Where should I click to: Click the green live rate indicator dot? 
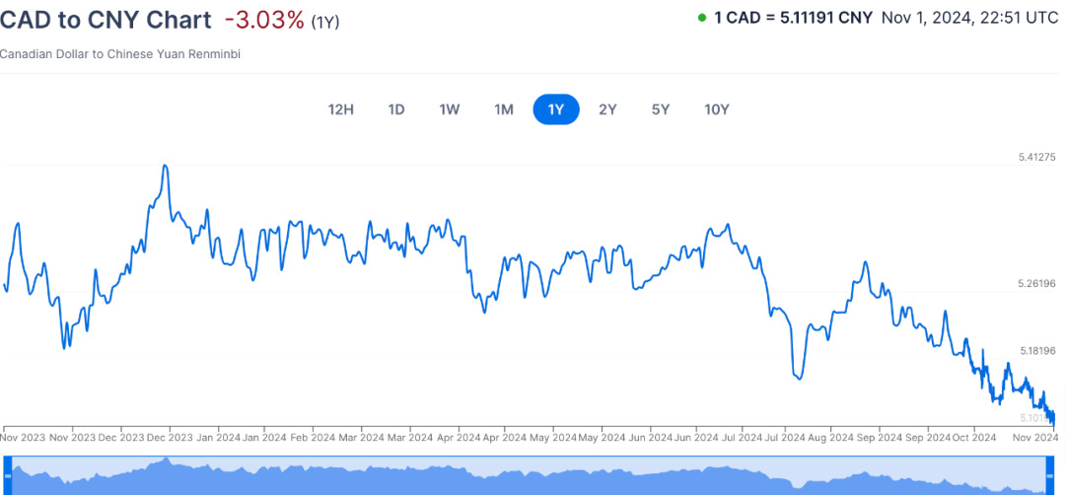click(702, 18)
